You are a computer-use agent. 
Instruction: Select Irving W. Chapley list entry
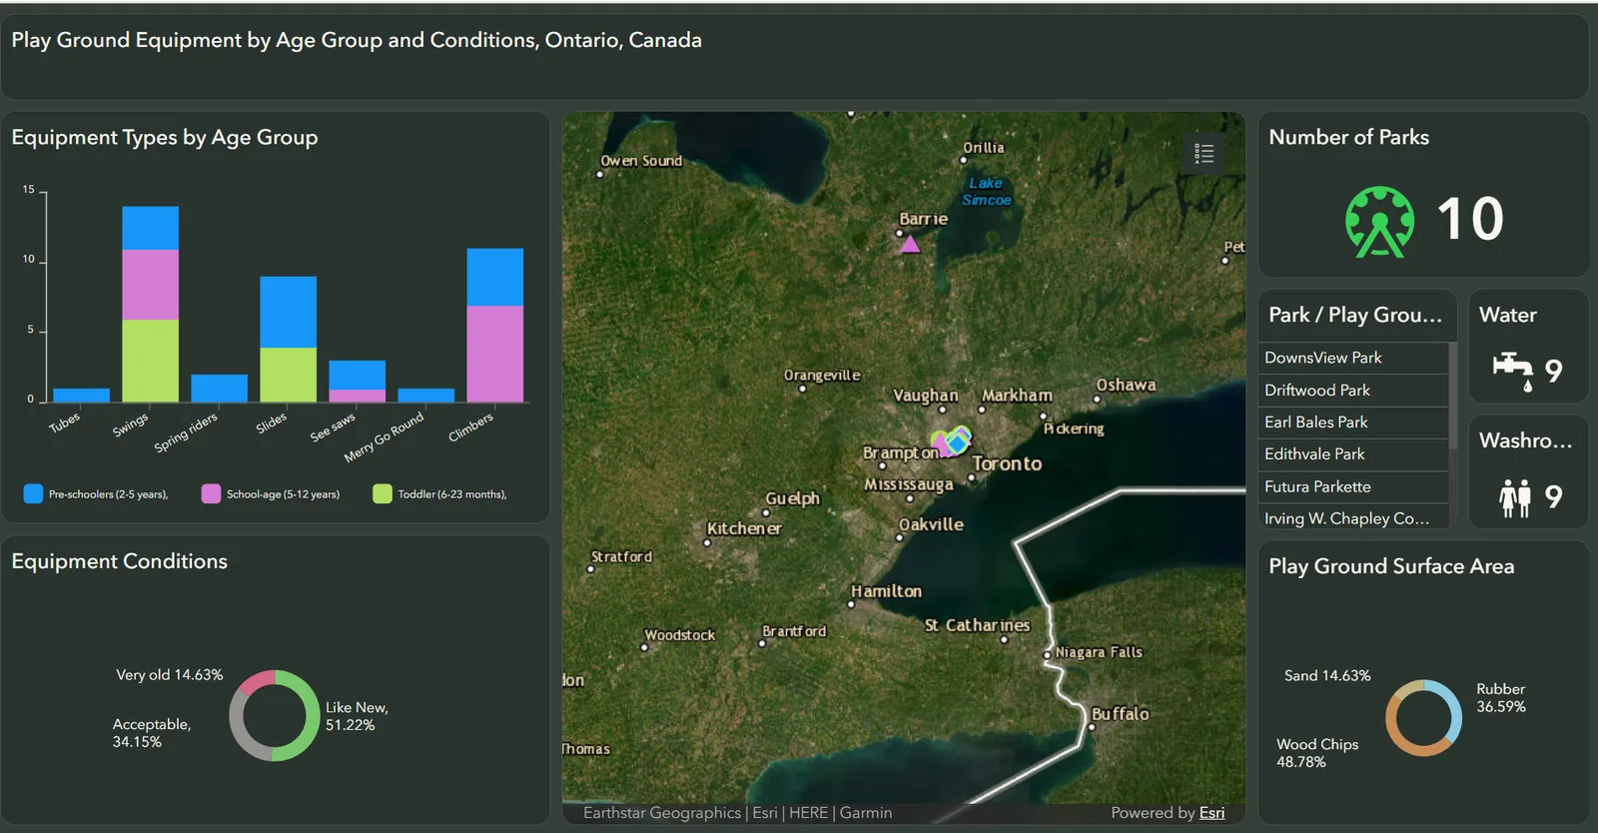1353,517
